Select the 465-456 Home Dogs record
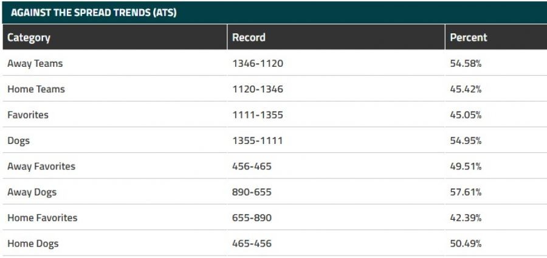Screen dimensions: 547x258 tap(252, 244)
